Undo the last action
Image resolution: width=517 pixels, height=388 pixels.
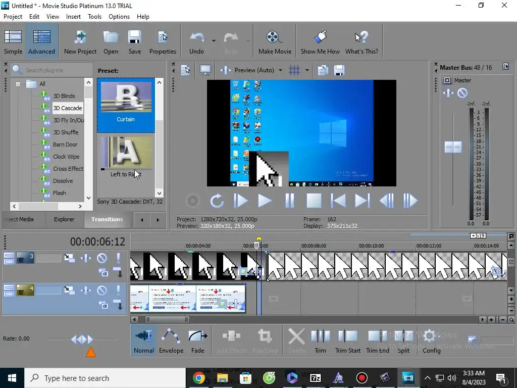click(x=196, y=41)
